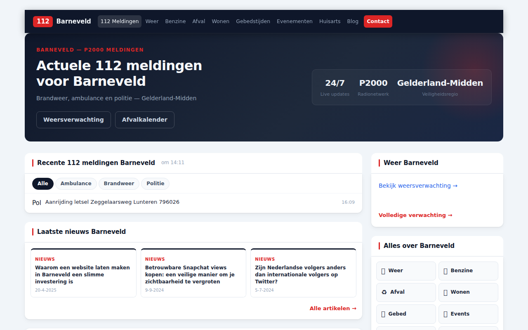Image resolution: width=528 pixels, height=330 pixels.
Task: Click the 16:09 timestamp of the melding
Action: pyautogui.click(x=348, y=202)
